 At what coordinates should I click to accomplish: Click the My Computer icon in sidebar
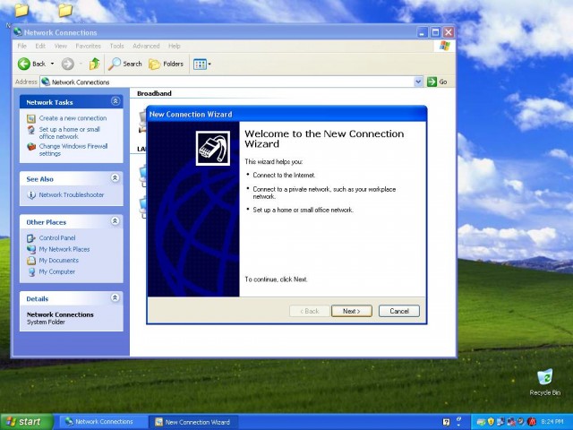click(x=31, y=272)
